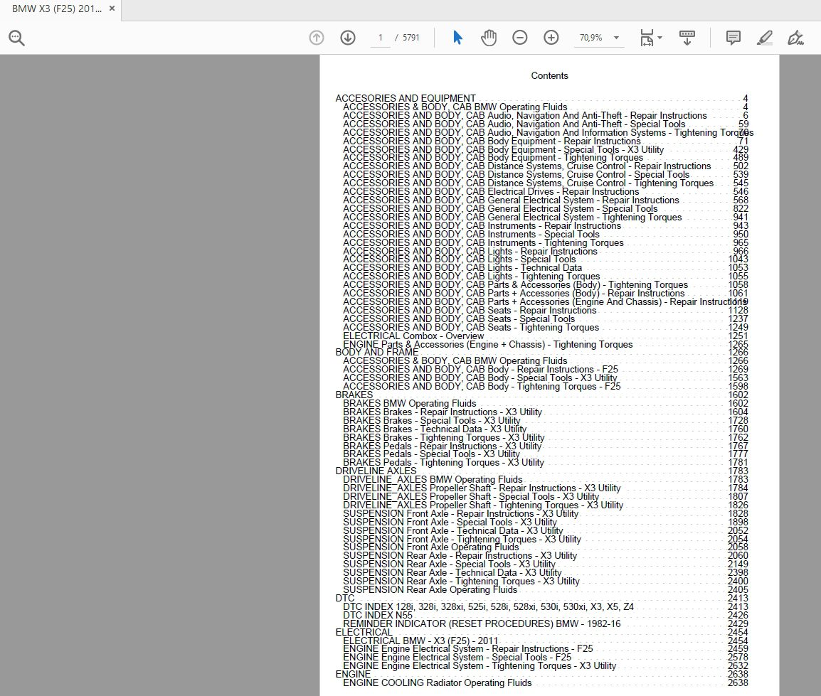Click CAB Seats - Special Tools entry
Image resolution: width=821 pixels, height=696 pixels.
click(x=459, y=318)
